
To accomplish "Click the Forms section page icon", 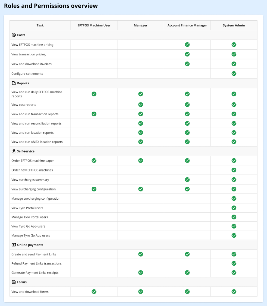I will pos(14,282).
